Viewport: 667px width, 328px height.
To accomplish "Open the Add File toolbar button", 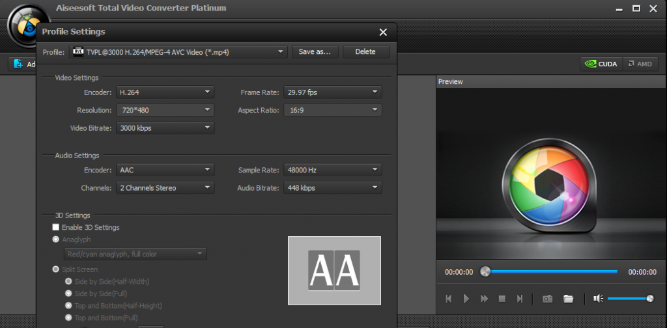I will 23,64.
